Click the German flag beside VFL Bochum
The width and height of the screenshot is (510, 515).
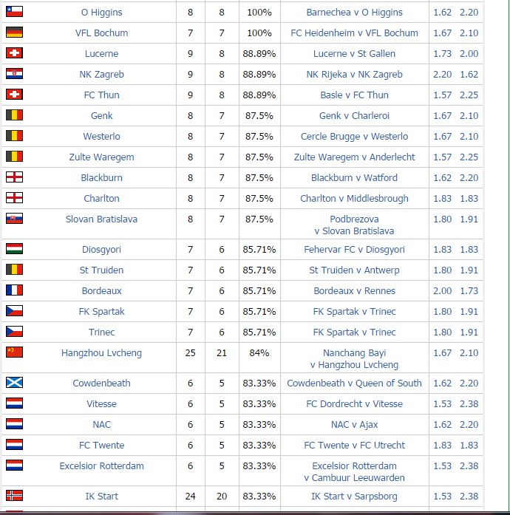[15, 33]
